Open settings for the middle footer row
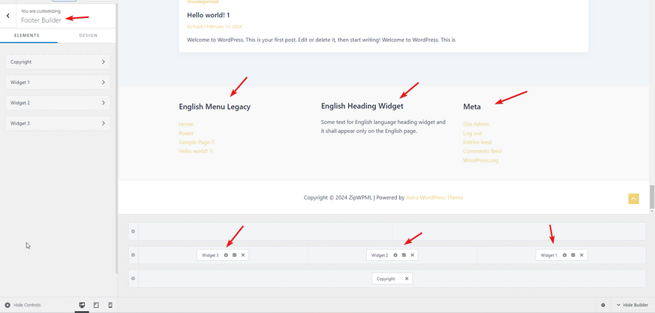The height and width of the screenshot is (313, 655). 133,255
